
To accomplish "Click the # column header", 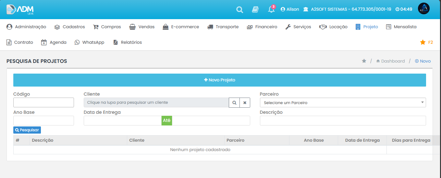I will (21, 140).
